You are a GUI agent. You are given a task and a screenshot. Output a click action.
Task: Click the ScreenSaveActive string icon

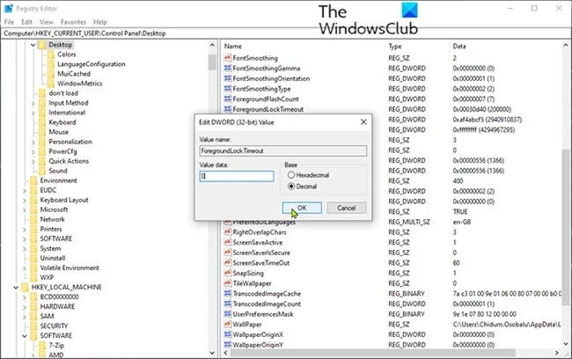click(x=228, y=242)
